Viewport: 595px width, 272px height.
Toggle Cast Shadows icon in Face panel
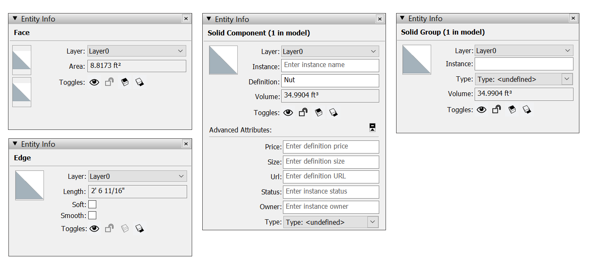[140, 82]
